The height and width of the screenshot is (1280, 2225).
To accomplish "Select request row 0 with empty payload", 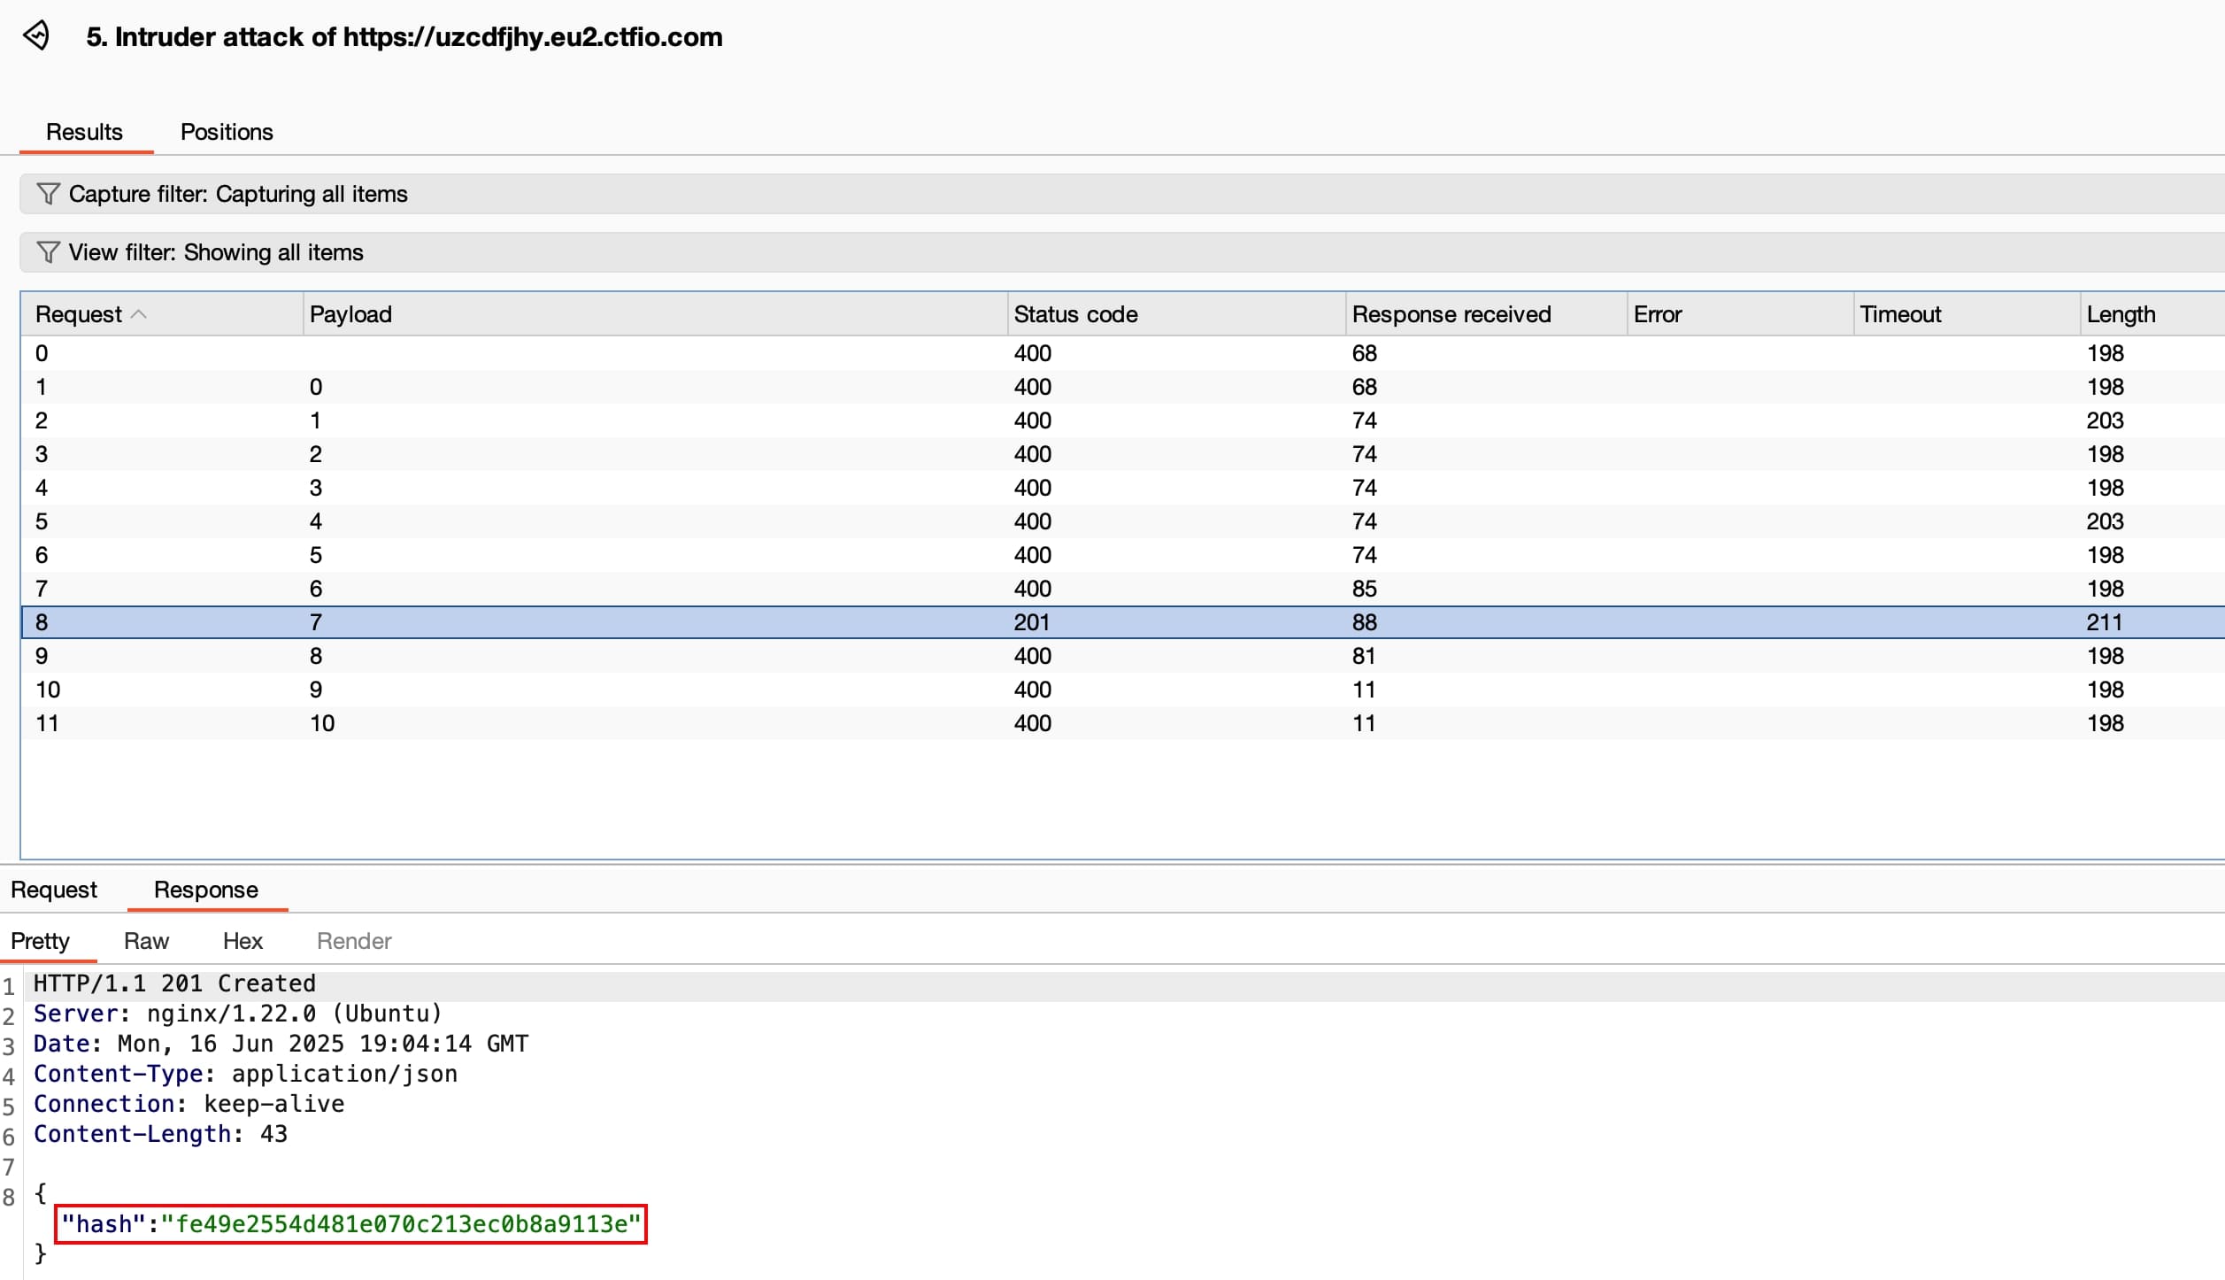I will [x=1122, y=353].
